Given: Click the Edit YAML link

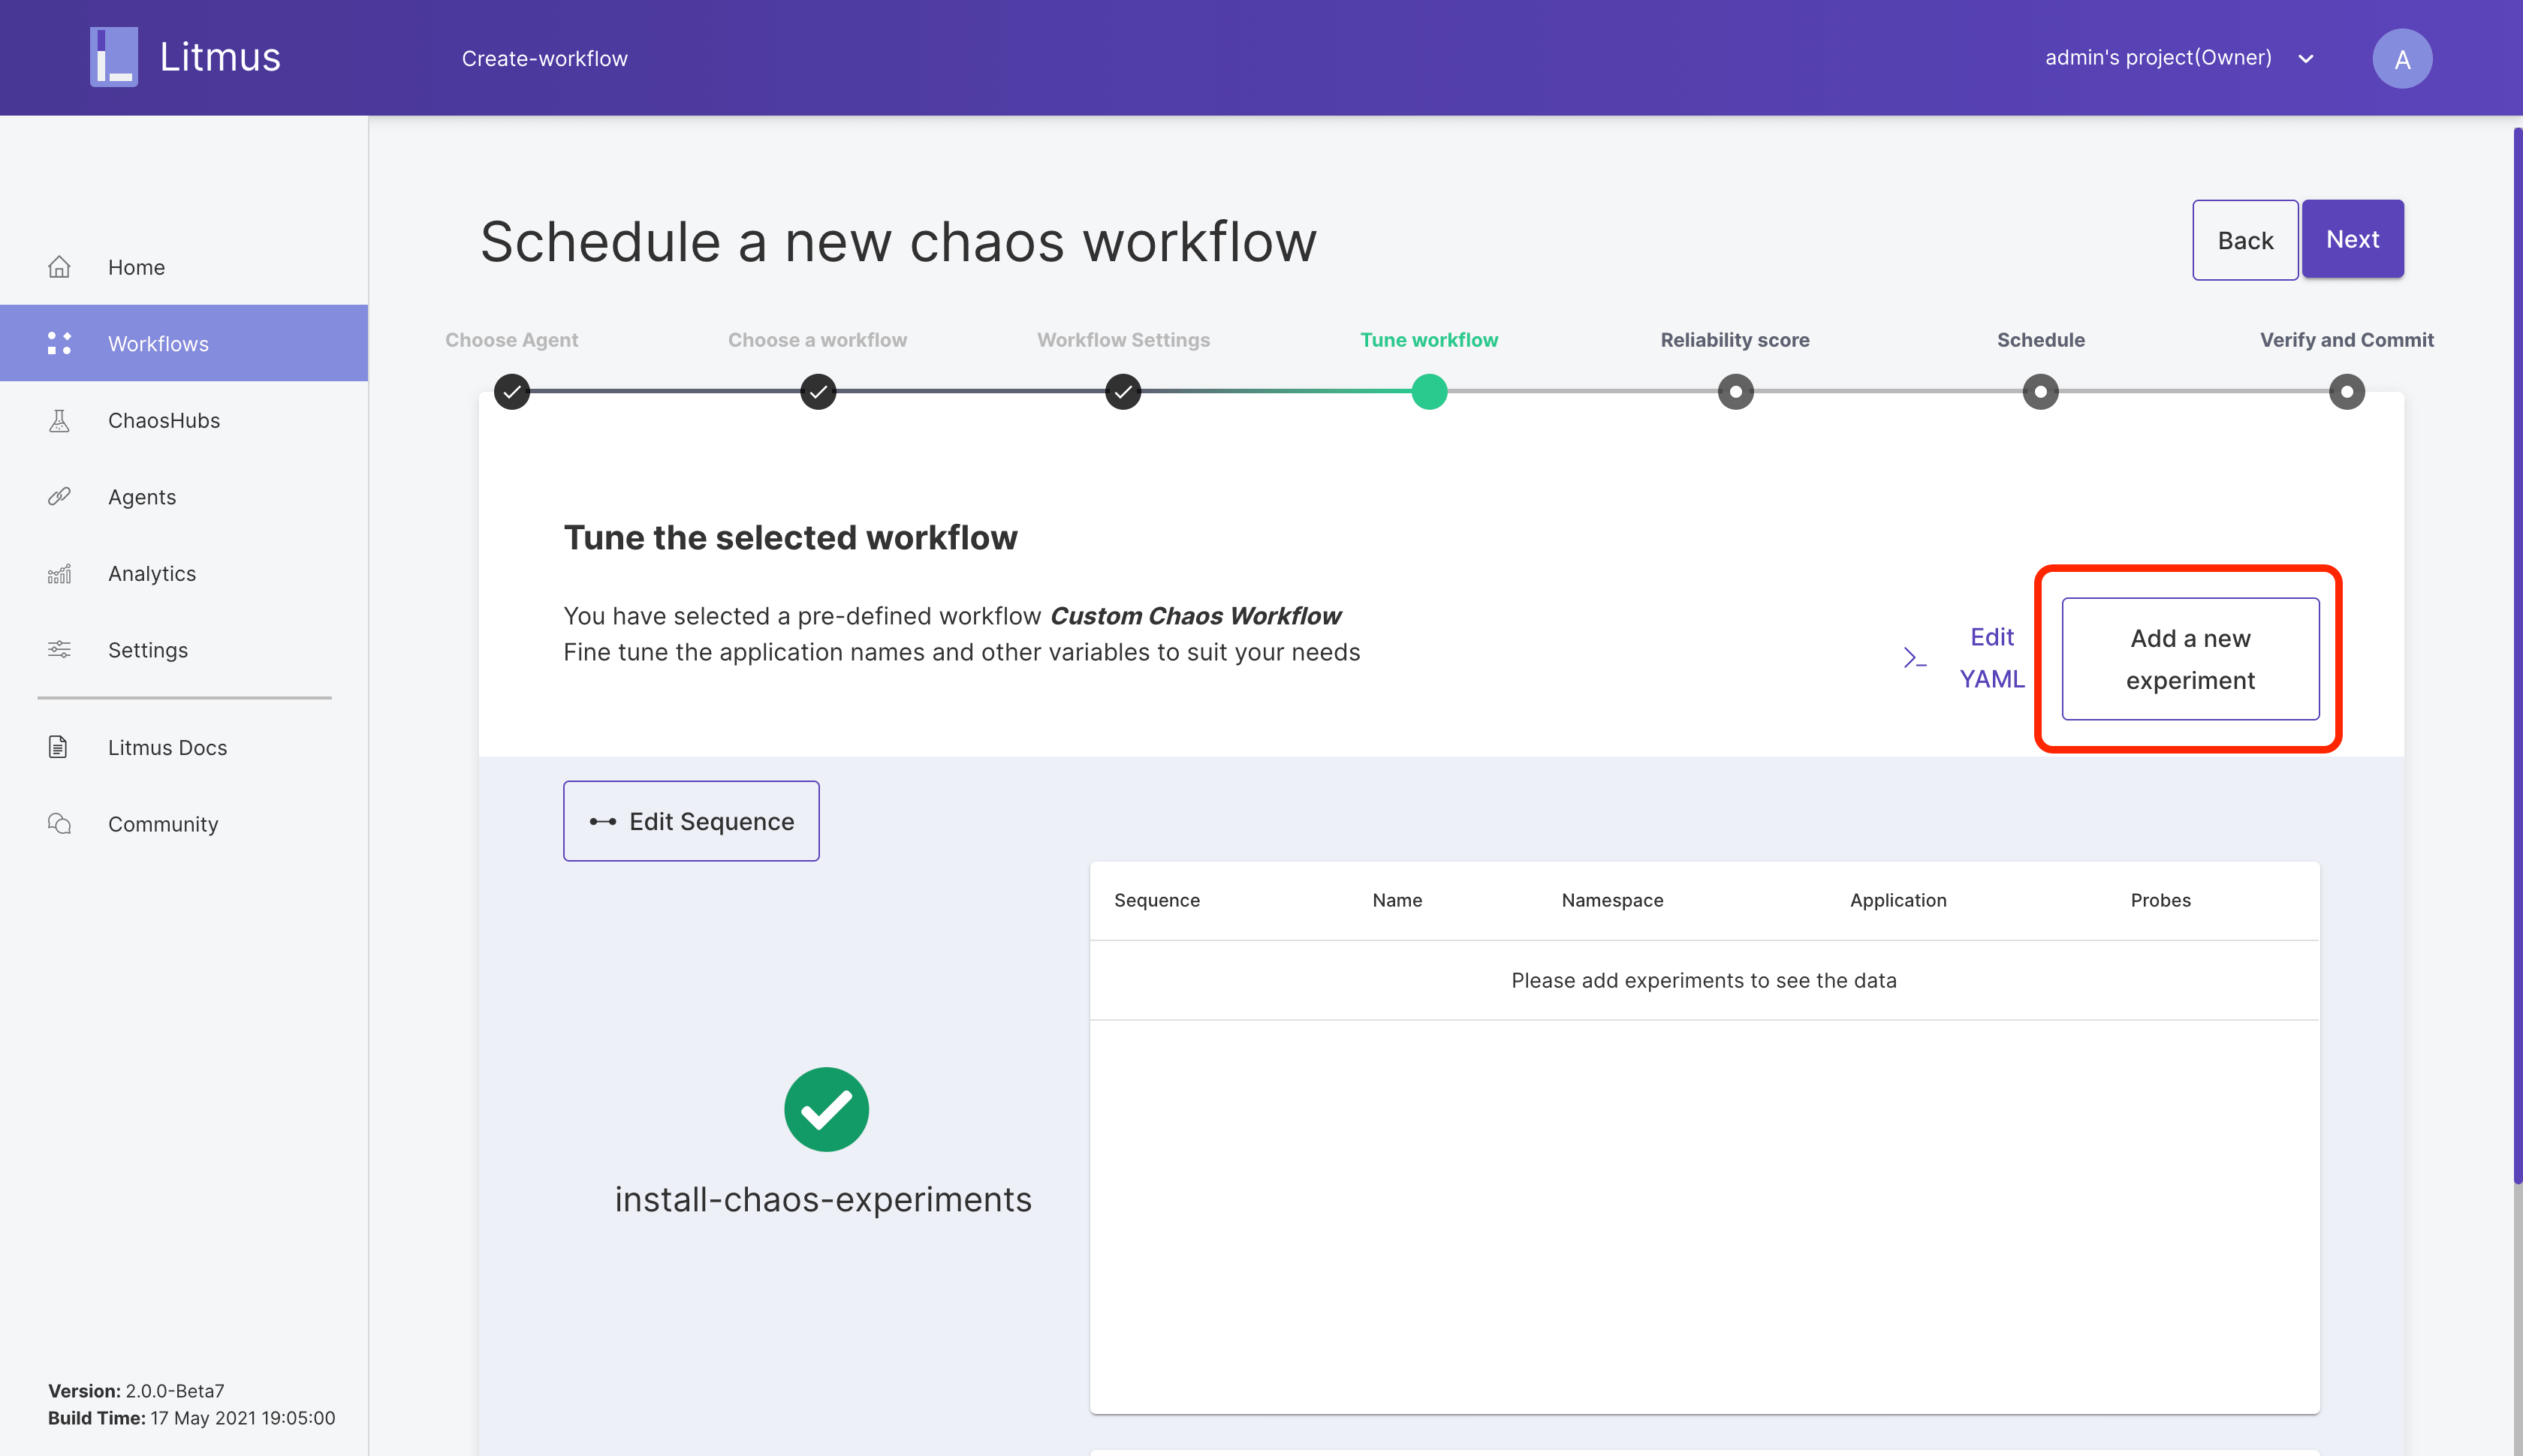Looking at the screenshot, I should pos(1989,658).
